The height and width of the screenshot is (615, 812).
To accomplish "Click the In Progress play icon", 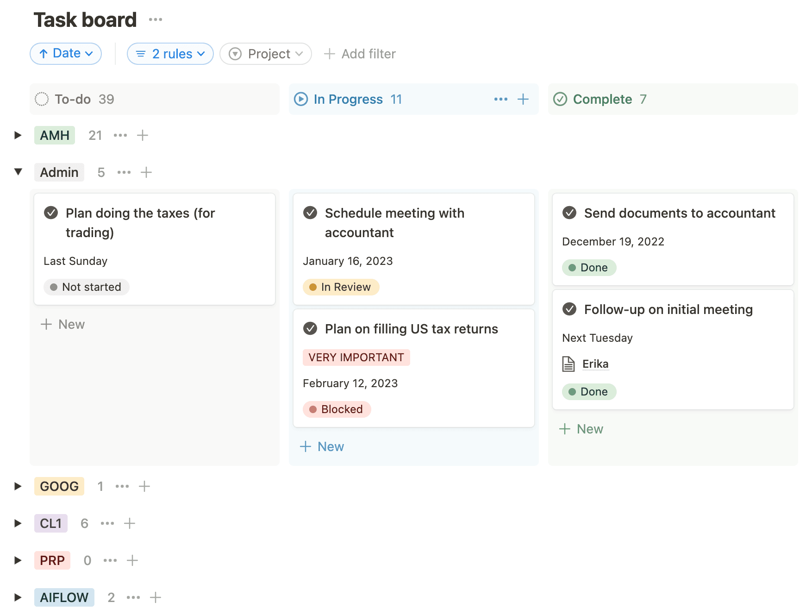I will (x=301, y=99).
